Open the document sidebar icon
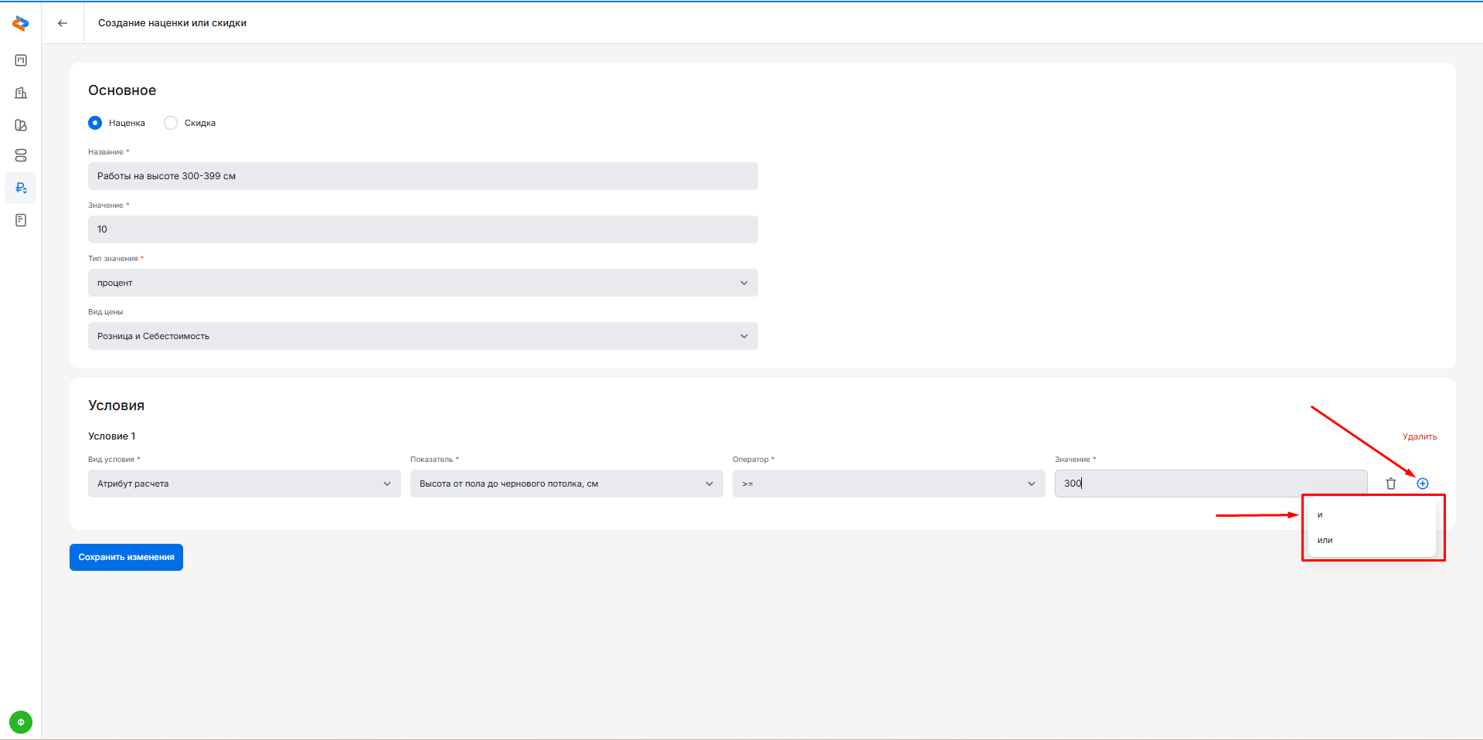1483x740 pixels. pos(21,220)
